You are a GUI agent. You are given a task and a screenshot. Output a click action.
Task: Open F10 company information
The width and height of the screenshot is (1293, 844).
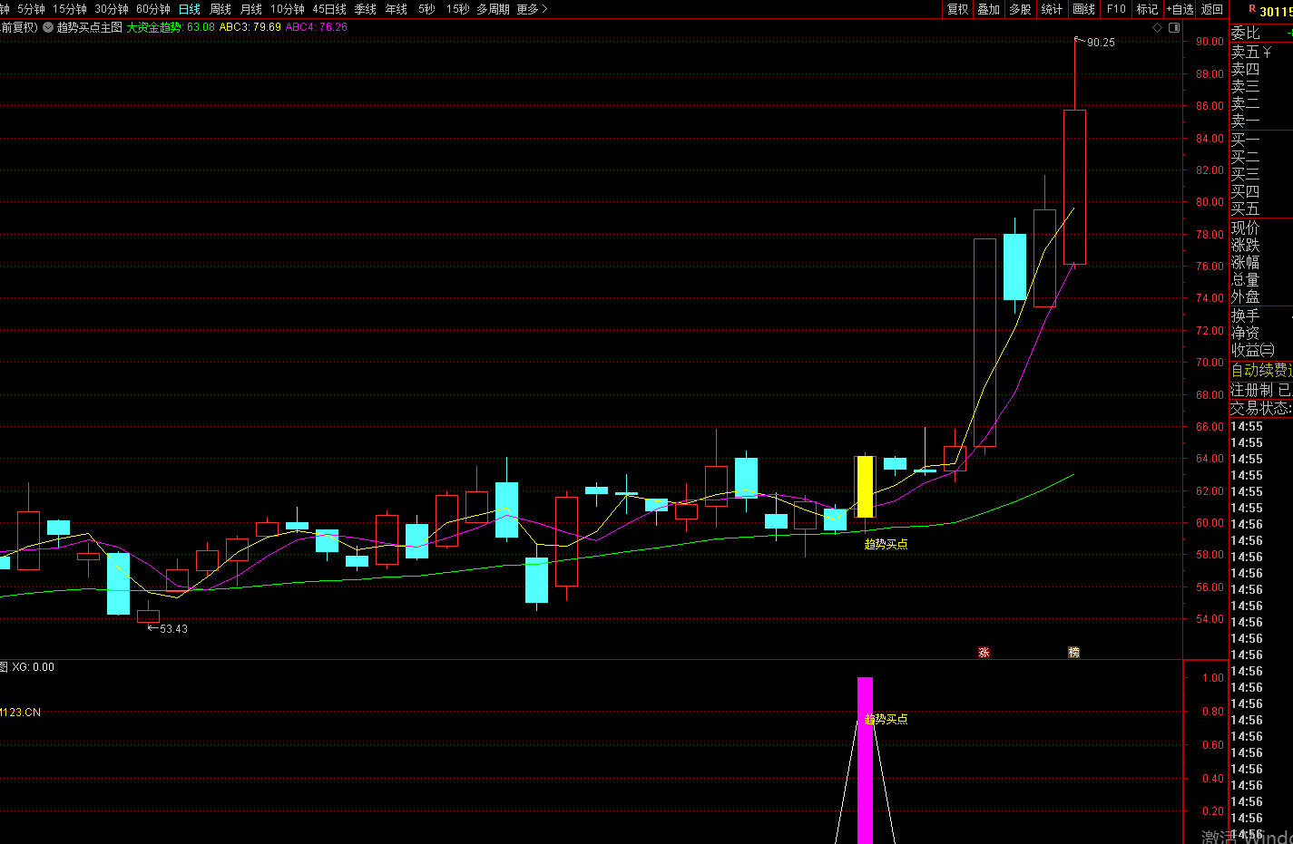[1116, 9]
